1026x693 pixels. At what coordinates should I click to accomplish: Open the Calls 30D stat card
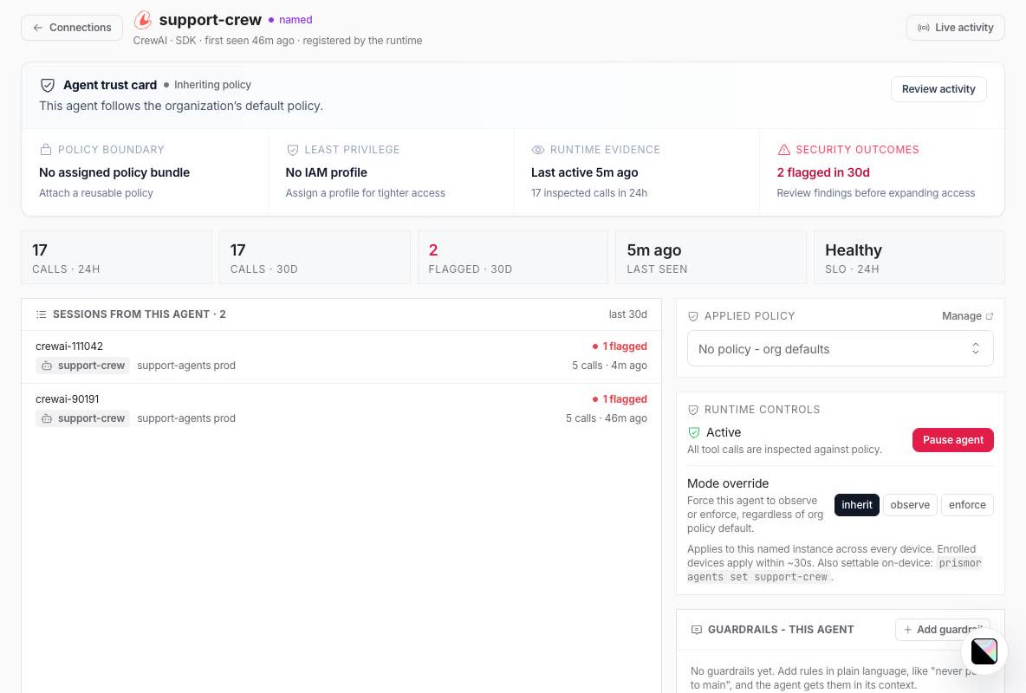pyautogui.click(x=315, y=257)
